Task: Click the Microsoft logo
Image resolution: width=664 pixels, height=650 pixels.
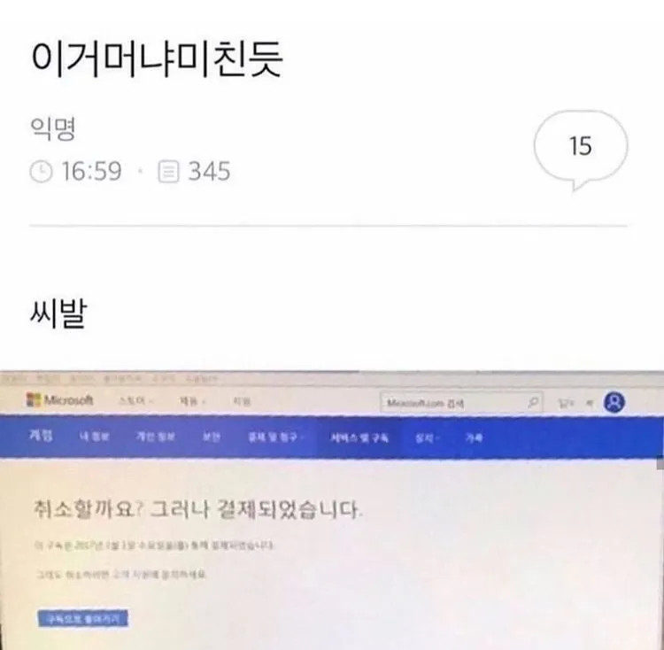Action: click(59, 399)
